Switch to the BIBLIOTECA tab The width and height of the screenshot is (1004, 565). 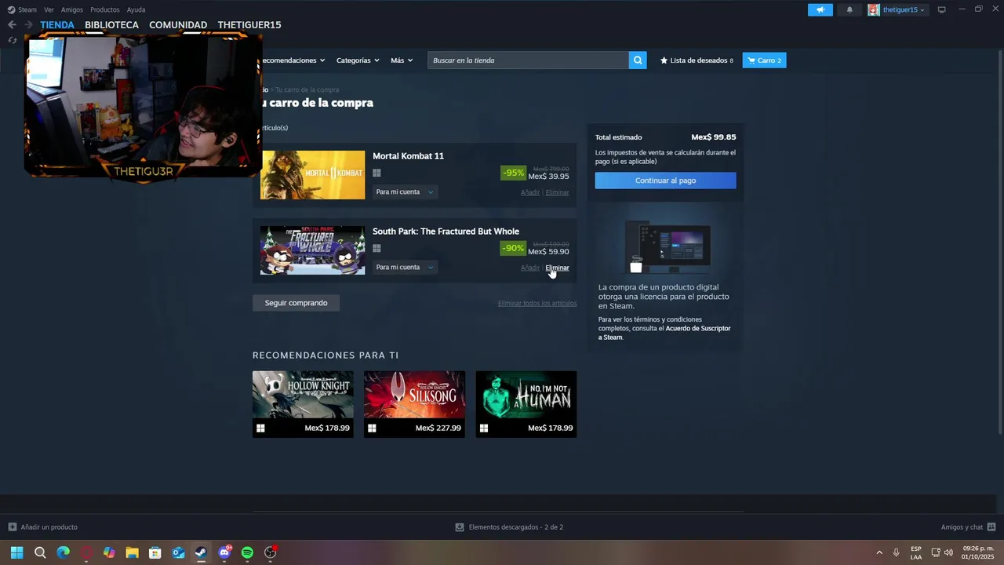point(111,25)
